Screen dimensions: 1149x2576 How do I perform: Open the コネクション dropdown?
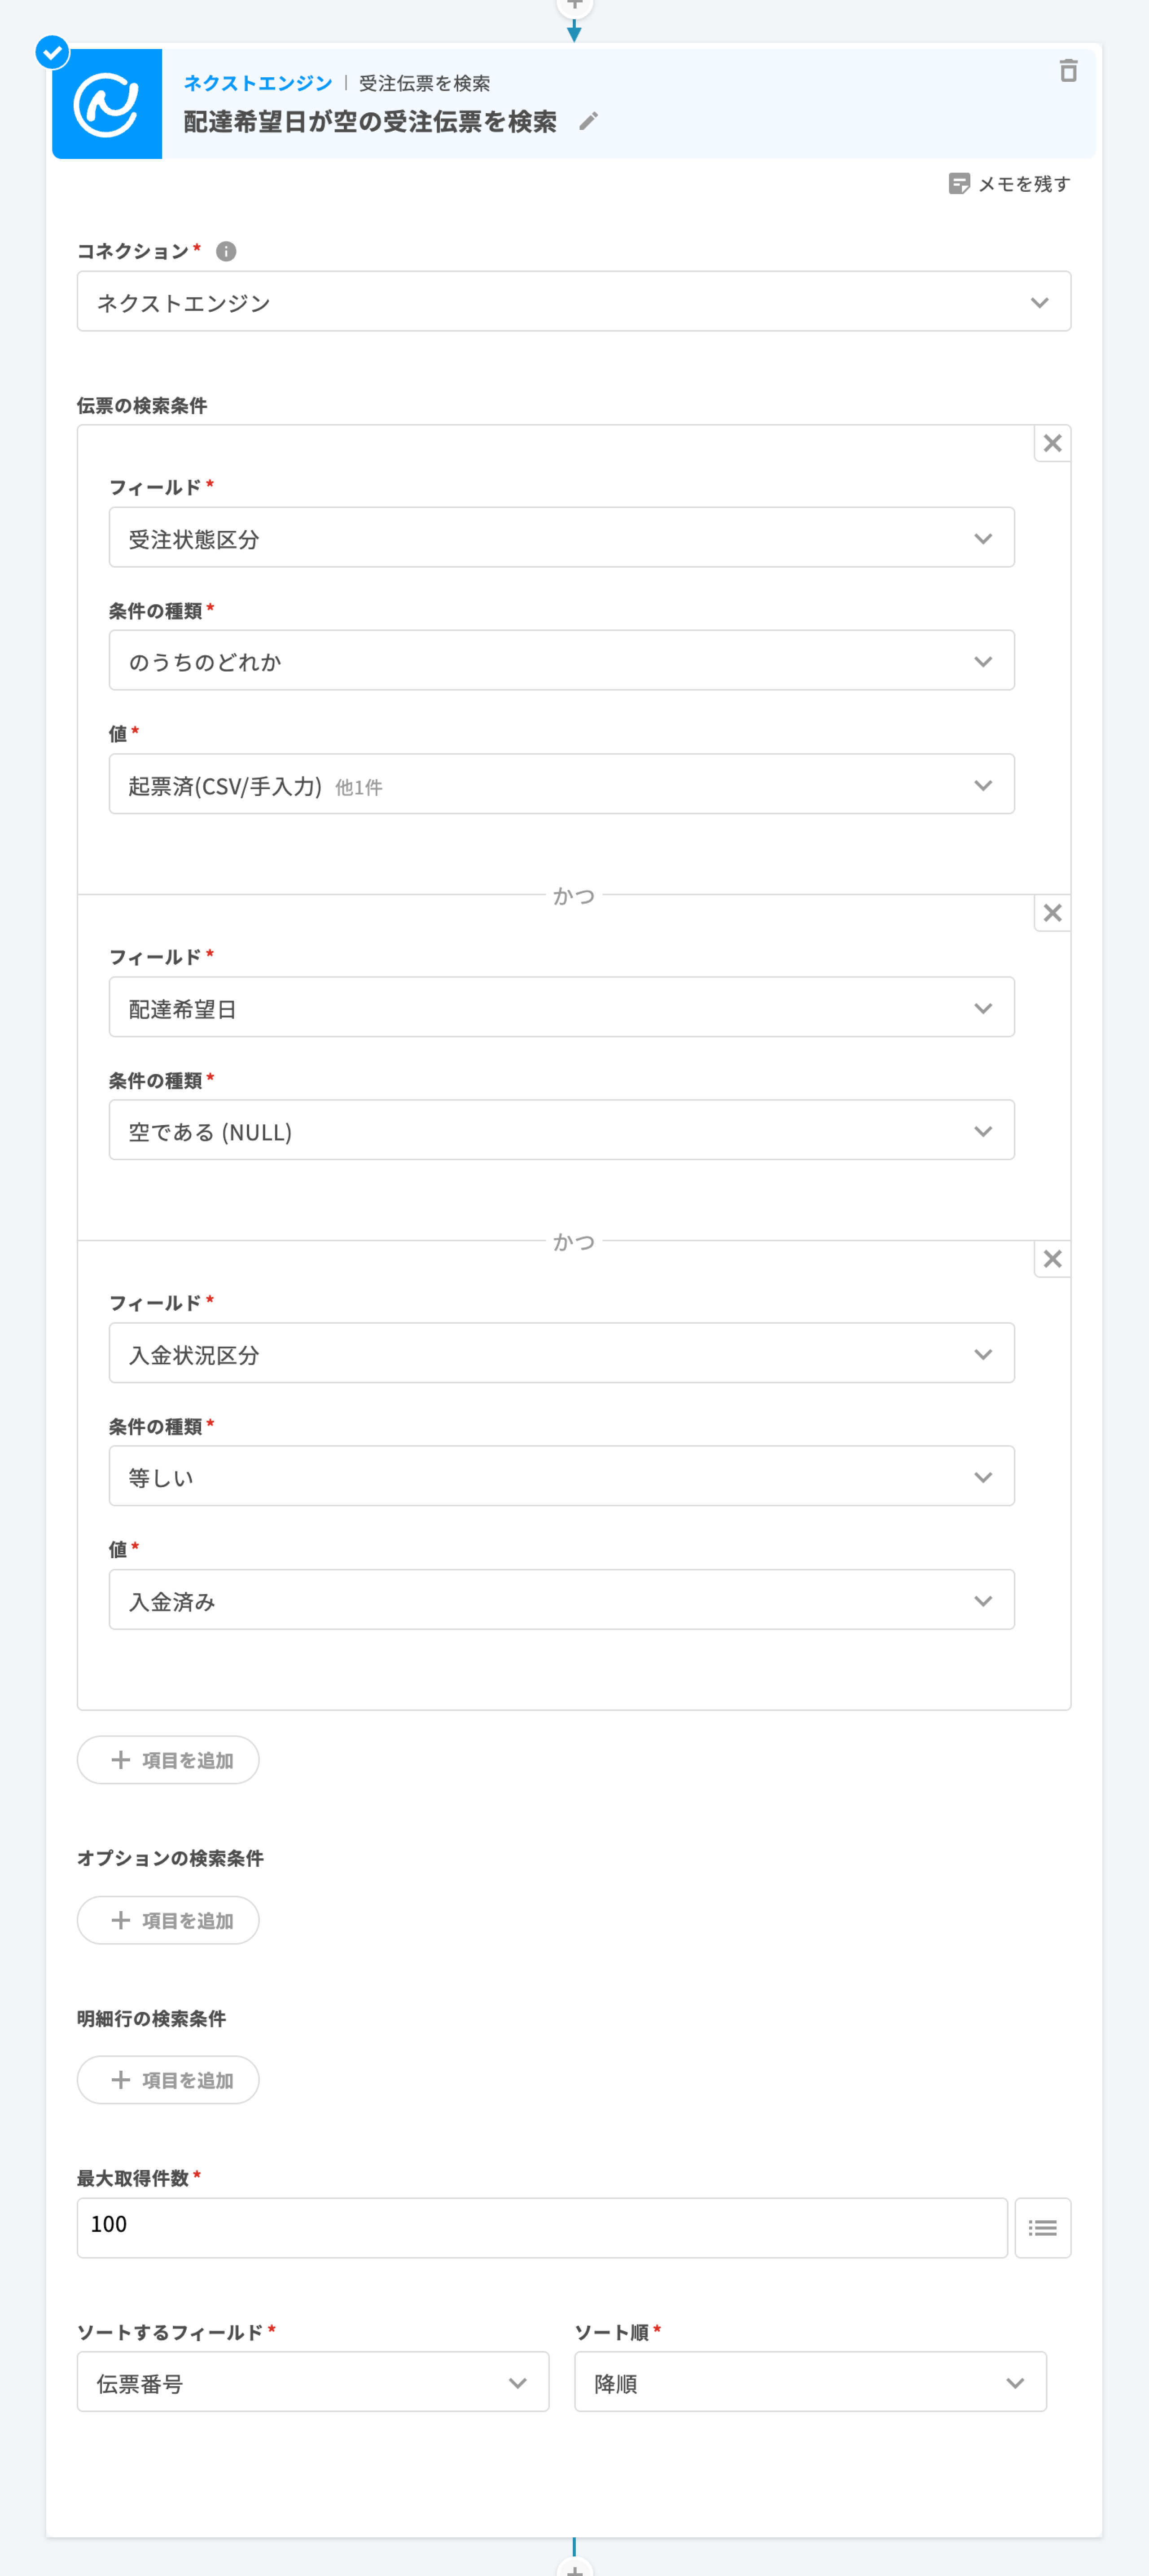574,302
